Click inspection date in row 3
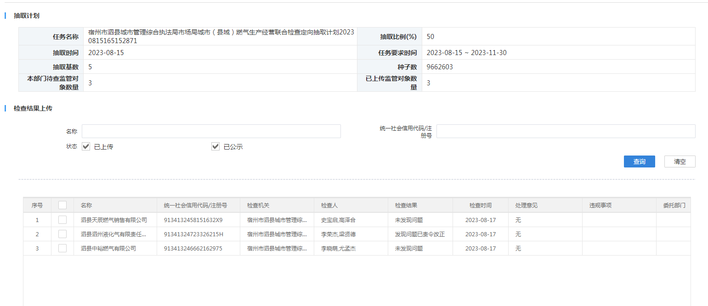Viewport: 708px width, 306px height. click(481, 249)
